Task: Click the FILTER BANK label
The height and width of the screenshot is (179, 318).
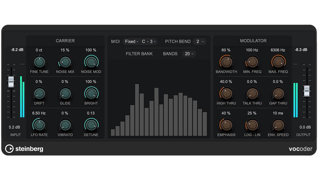Action: [x=139, y=54]
